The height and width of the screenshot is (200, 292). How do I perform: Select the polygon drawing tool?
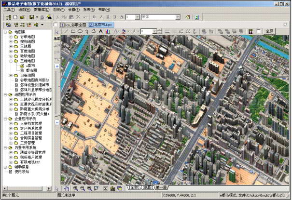click(94, 31)
